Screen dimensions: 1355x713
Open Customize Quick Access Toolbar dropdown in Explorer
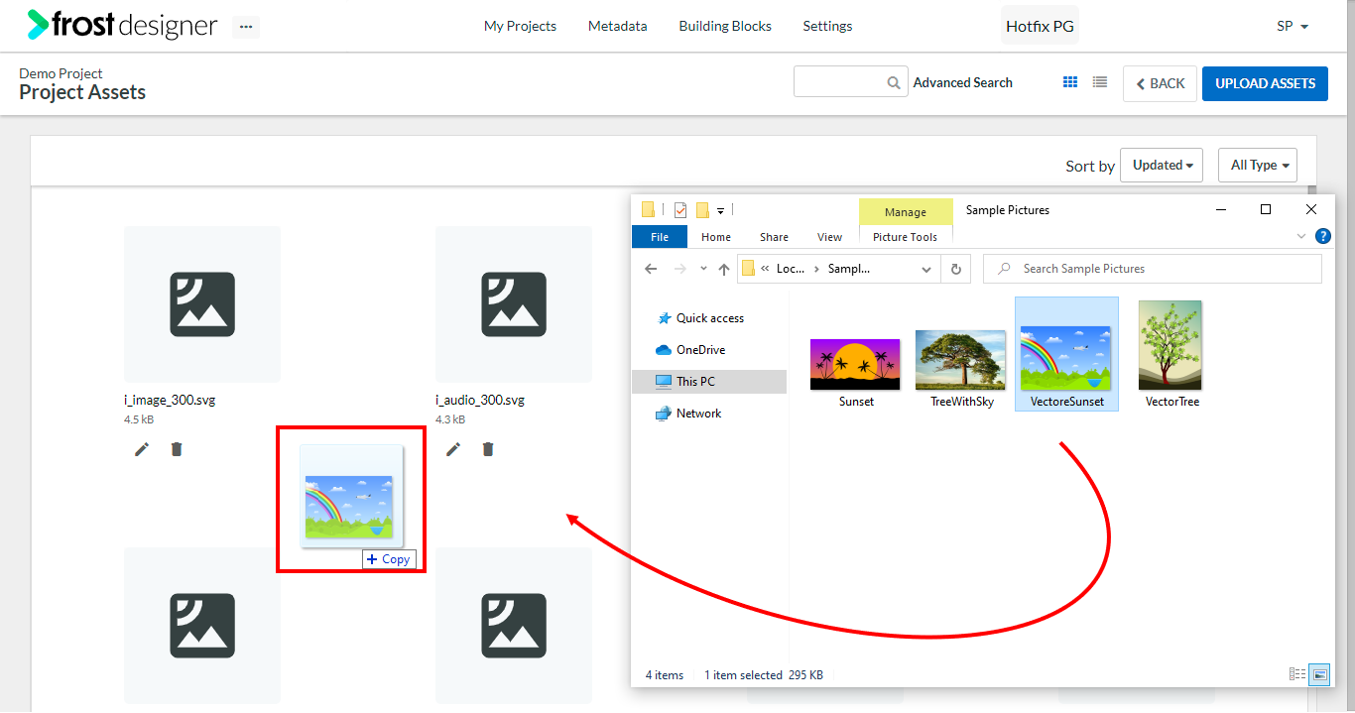[x=721, y=211]
